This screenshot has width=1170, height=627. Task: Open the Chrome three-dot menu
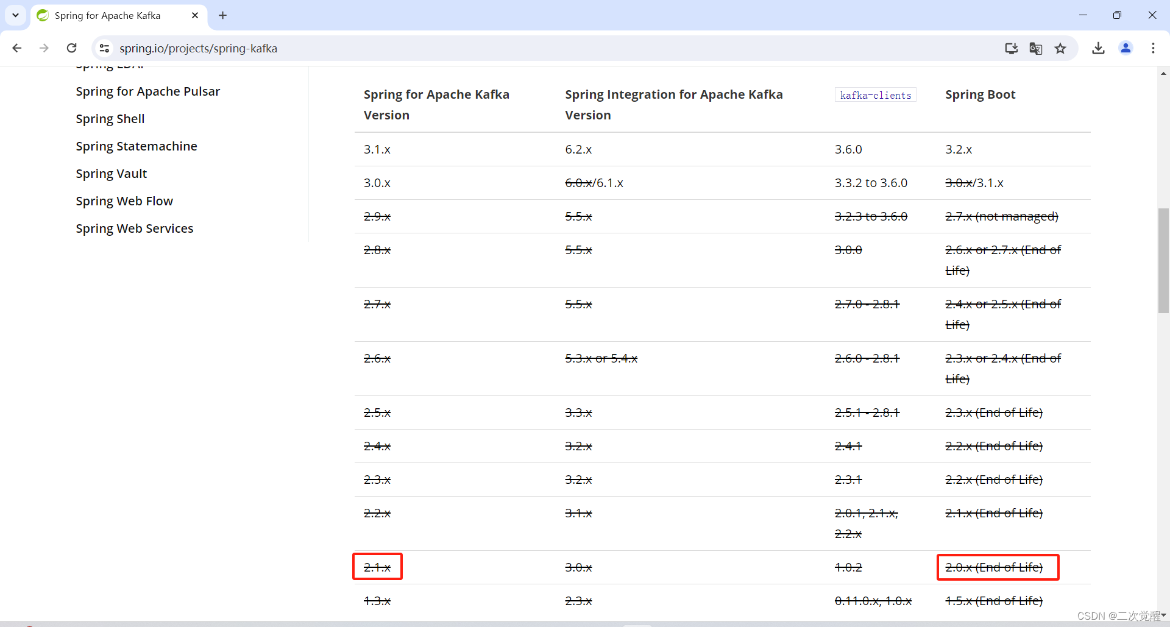(x=1154, y=48)
